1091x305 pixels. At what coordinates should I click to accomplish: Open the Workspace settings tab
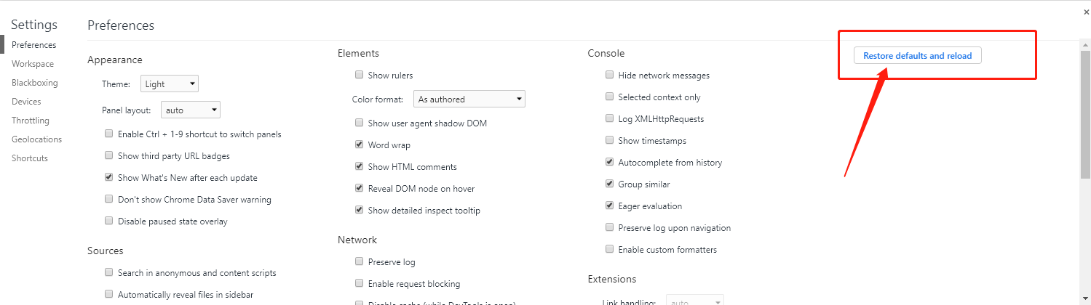(x=33, y=64)
